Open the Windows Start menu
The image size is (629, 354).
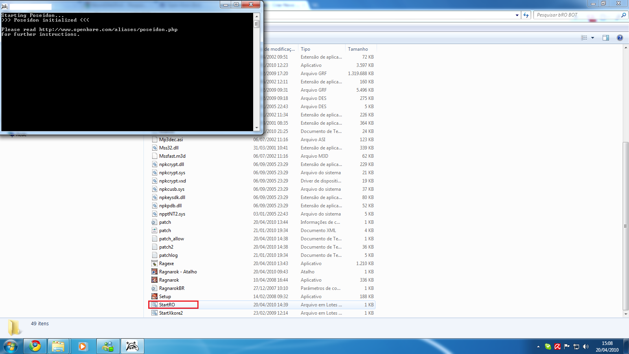coord(11,346)
